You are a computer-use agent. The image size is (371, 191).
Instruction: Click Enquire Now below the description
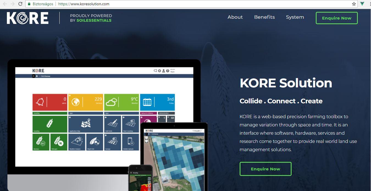[x=265, y=169]
